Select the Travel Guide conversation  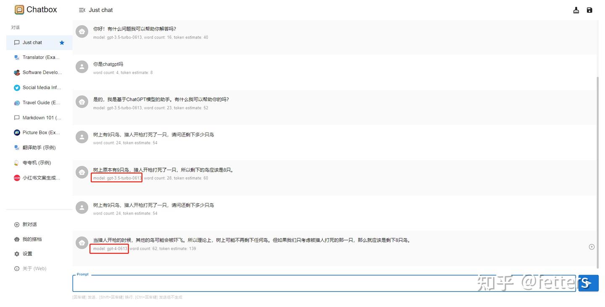pos(38,102)
